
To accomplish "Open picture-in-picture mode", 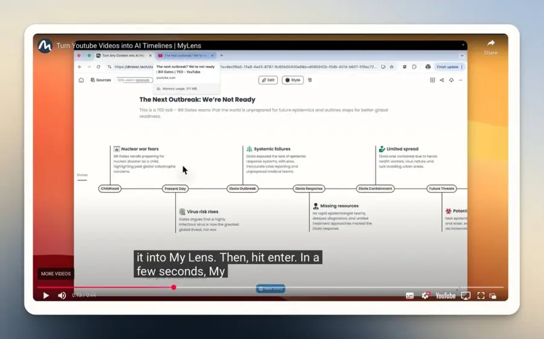I will [493, 296].
